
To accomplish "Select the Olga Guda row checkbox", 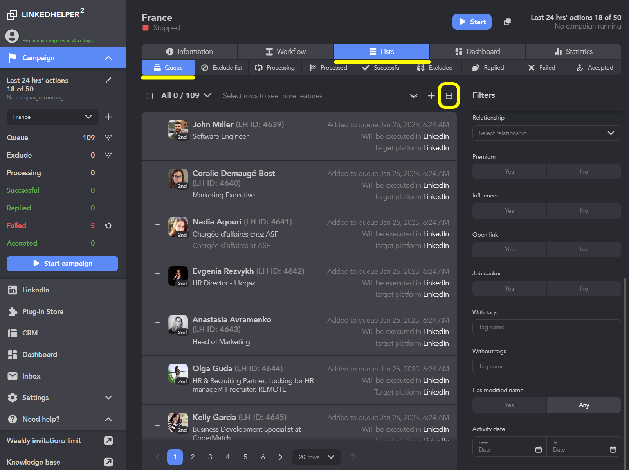I will (157, 374).
